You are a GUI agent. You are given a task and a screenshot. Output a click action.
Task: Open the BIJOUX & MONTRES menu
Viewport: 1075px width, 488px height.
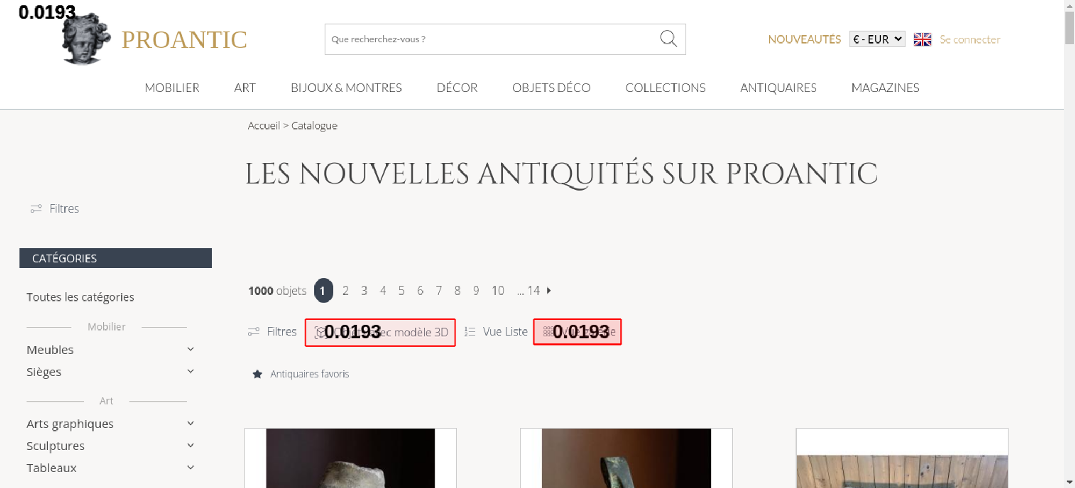pos(346,88)
